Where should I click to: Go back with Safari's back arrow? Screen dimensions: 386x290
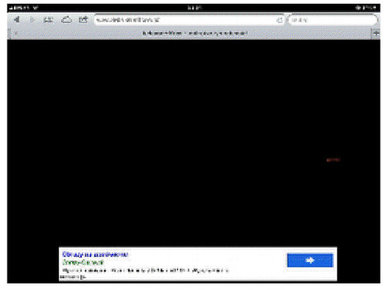click(17, 19)
